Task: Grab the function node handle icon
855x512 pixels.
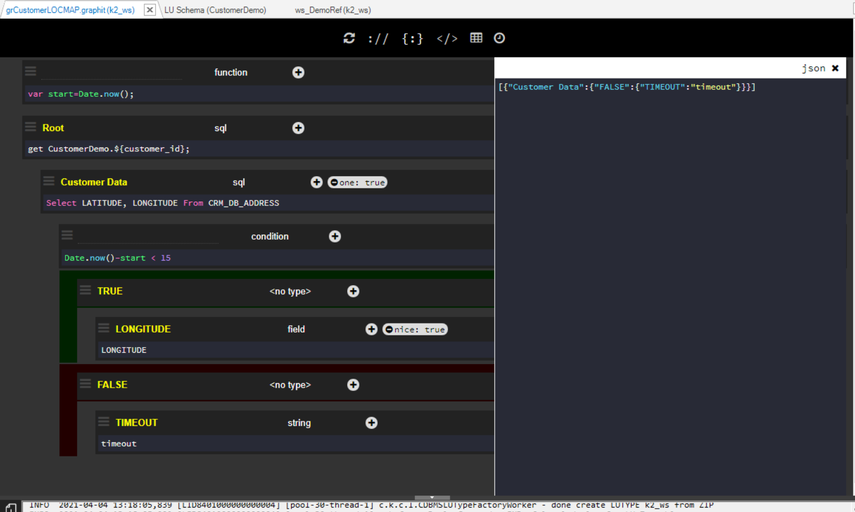Action: tap(30, 70)
